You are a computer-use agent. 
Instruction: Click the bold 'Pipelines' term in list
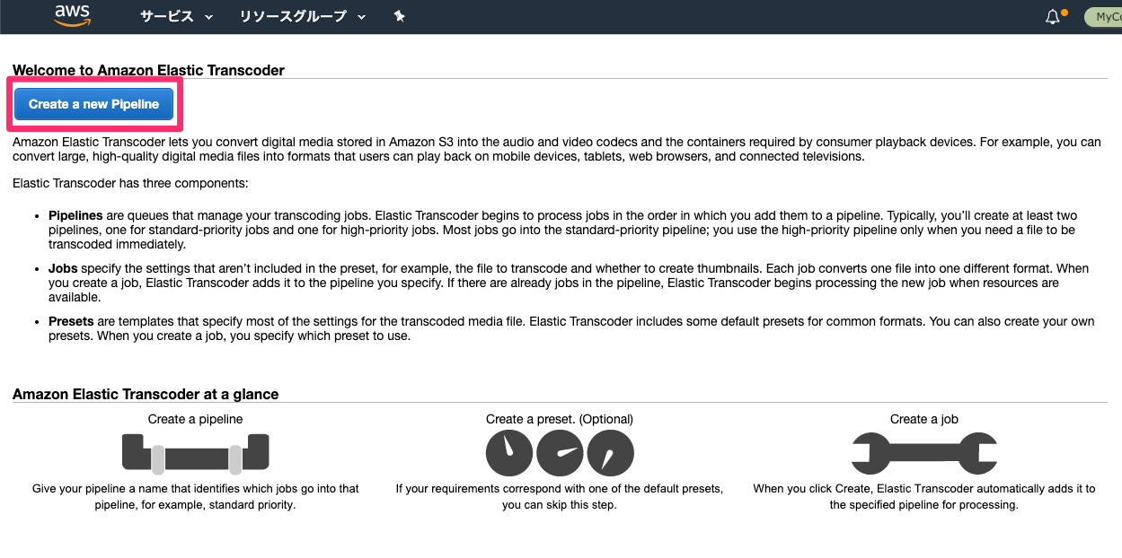pyautogui.click(x=75, y=216)
